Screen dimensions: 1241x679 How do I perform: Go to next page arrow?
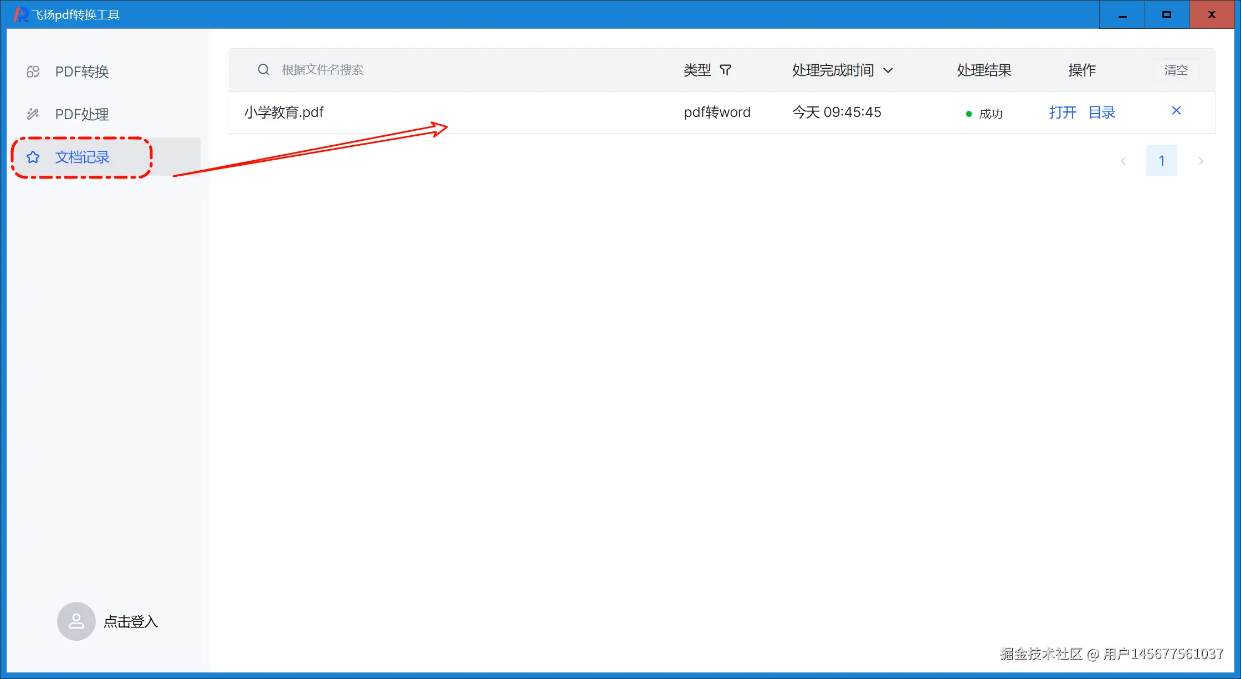click(1201, 161)
